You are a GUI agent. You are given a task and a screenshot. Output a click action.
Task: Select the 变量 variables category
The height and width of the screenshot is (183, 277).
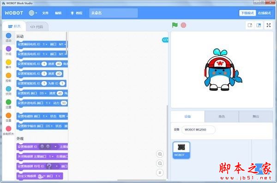(x=8, y=118)
